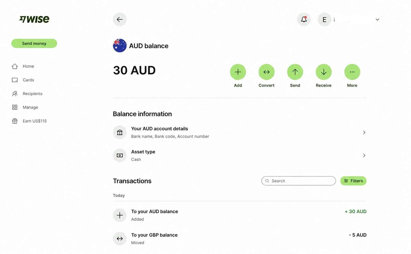411x254 pixels.
Task: Open the notifications bell
Action: [x=304, y=20]
